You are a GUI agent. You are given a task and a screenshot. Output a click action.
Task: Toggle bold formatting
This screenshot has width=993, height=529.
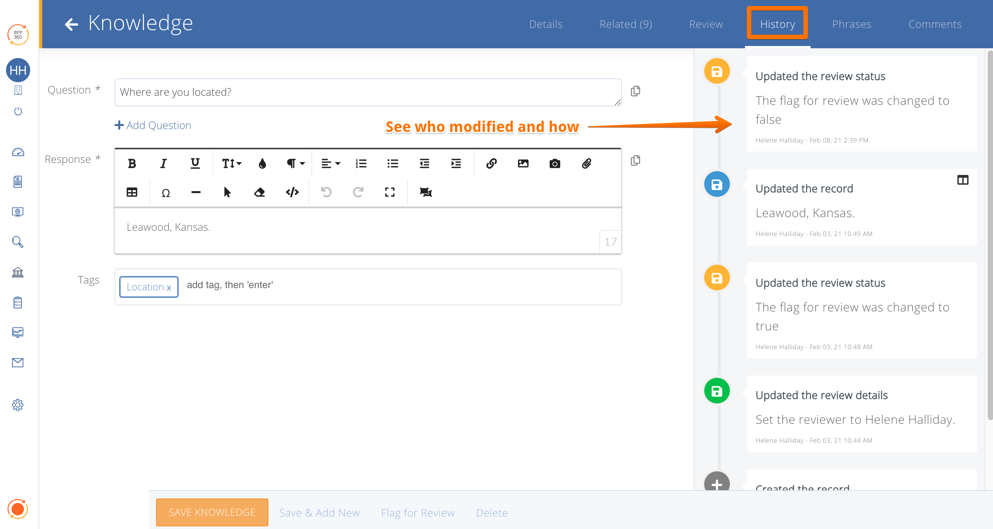(x=132, y=164)
